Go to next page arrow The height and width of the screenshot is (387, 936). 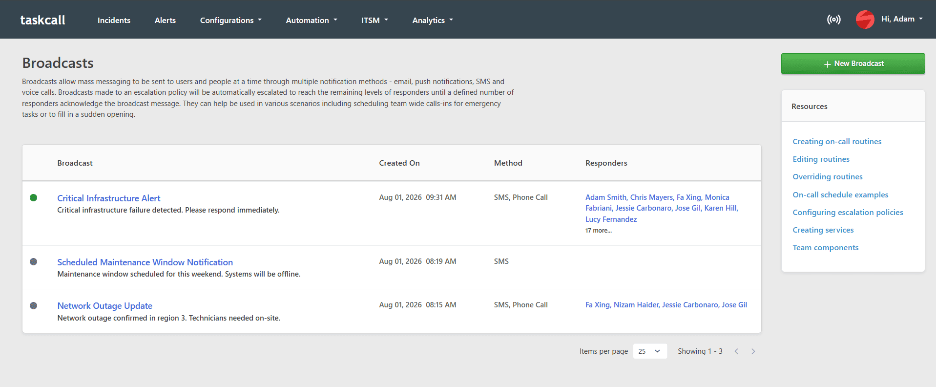point(753,351)
